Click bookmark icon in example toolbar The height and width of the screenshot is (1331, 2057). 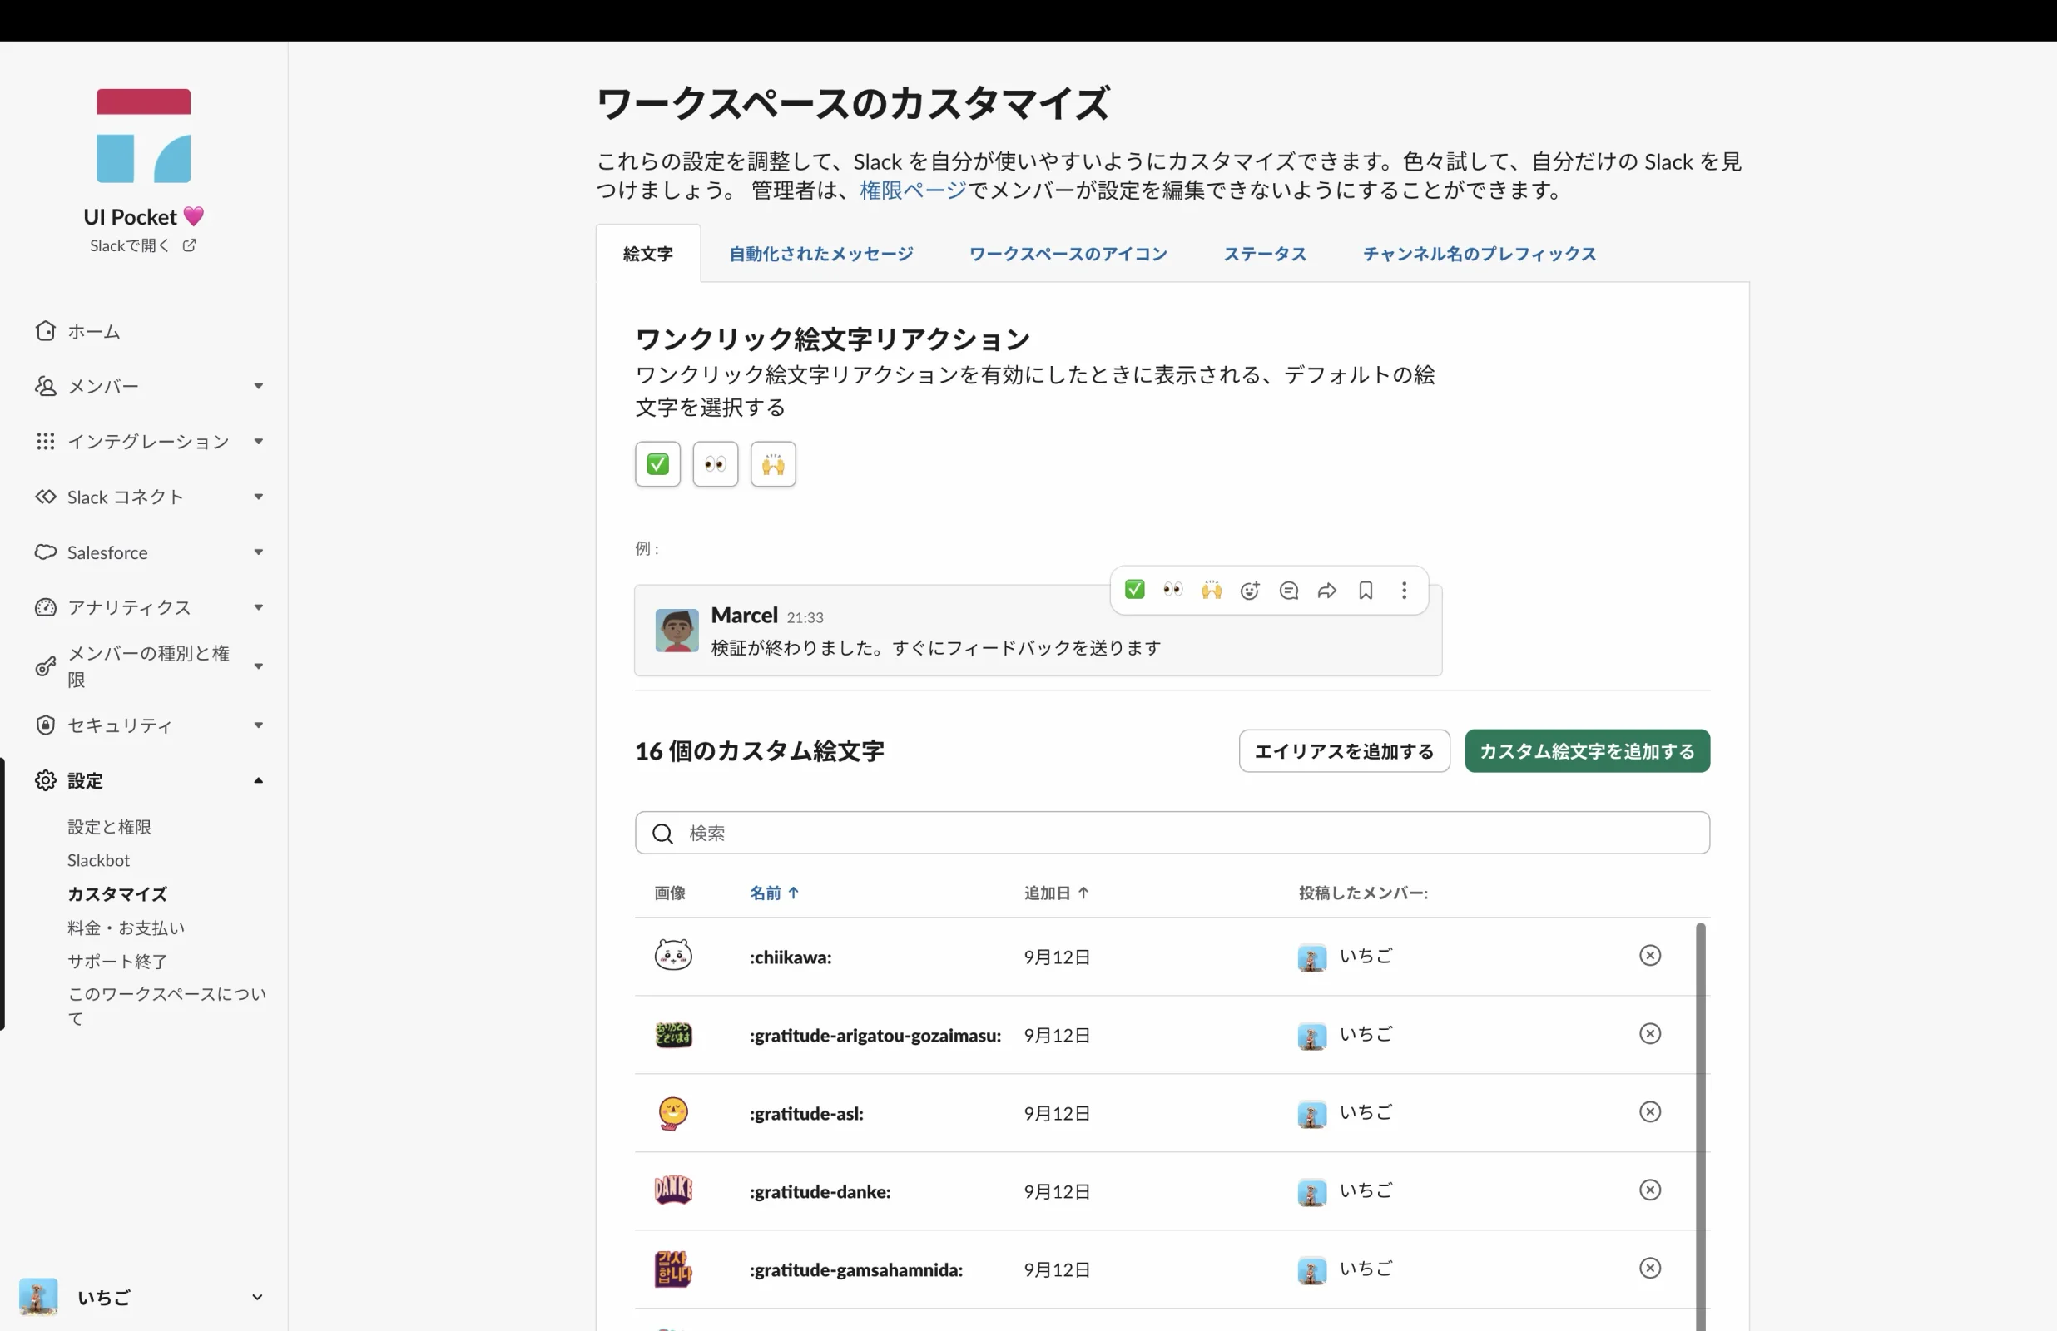pos(1366,591)
